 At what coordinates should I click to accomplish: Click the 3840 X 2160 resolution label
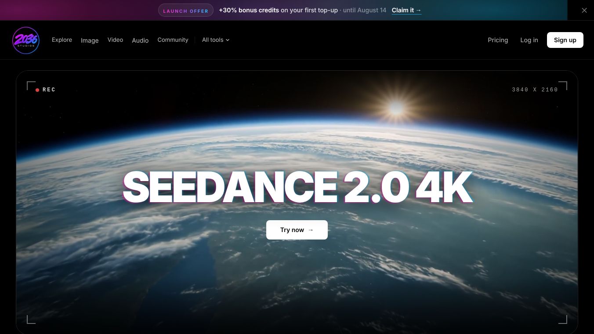pos(535,90)
